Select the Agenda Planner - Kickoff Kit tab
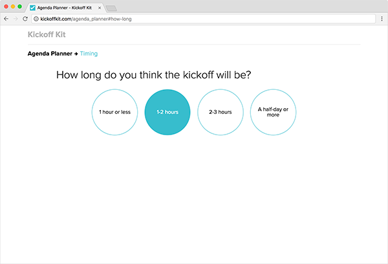 (65, 8)
